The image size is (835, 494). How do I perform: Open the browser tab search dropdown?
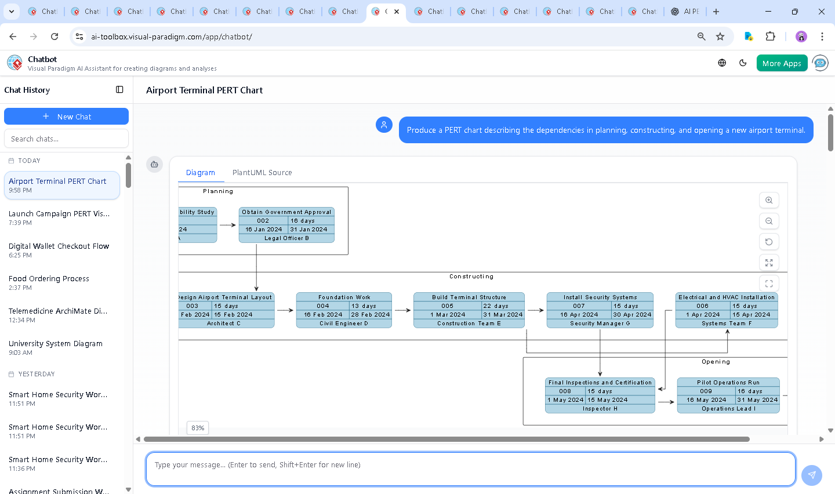(12, 12)
